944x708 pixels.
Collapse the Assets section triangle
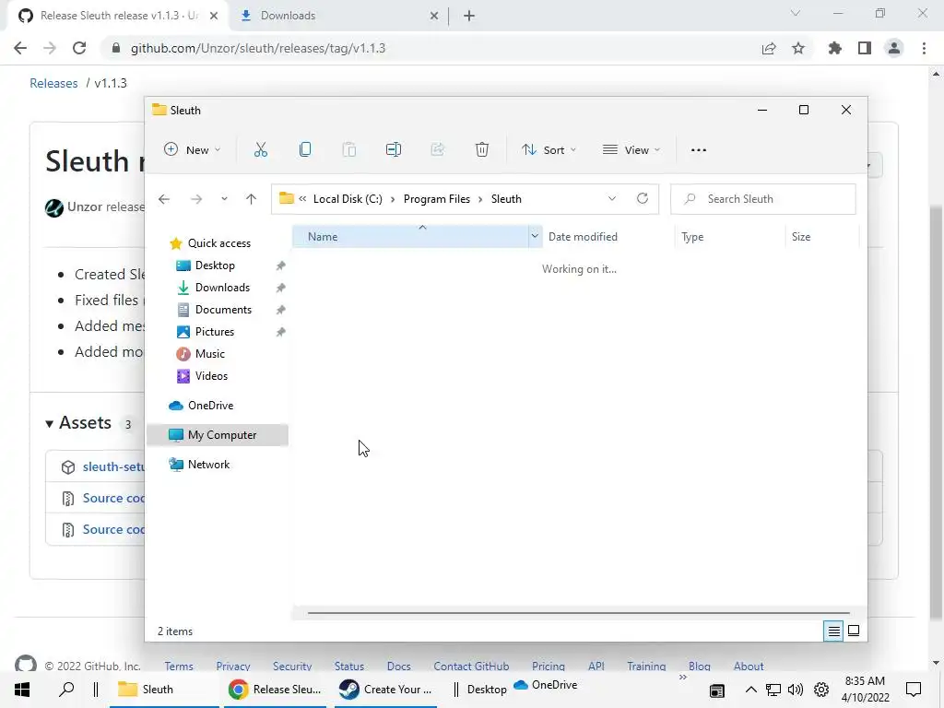click(x=50, y=424)
